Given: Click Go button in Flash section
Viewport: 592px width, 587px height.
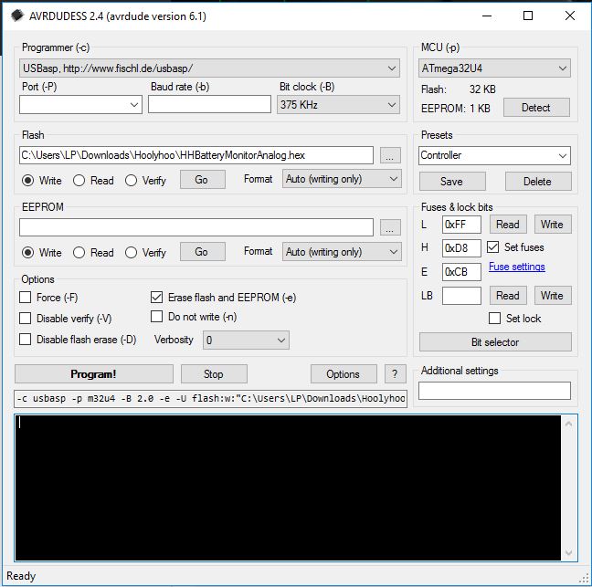Looking at the screenshot, I should pos(203,179).
